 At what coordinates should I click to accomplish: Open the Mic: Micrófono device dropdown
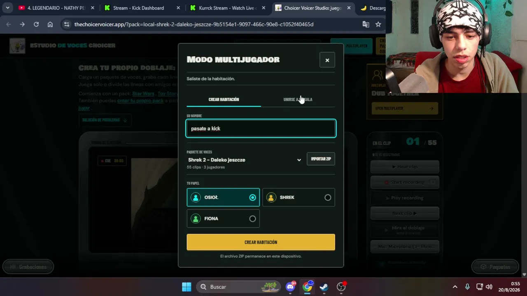(x=405, y=247)
